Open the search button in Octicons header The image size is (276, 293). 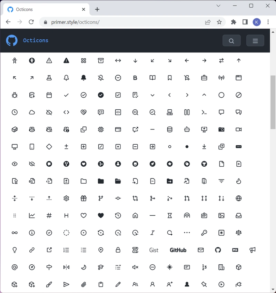231,40
